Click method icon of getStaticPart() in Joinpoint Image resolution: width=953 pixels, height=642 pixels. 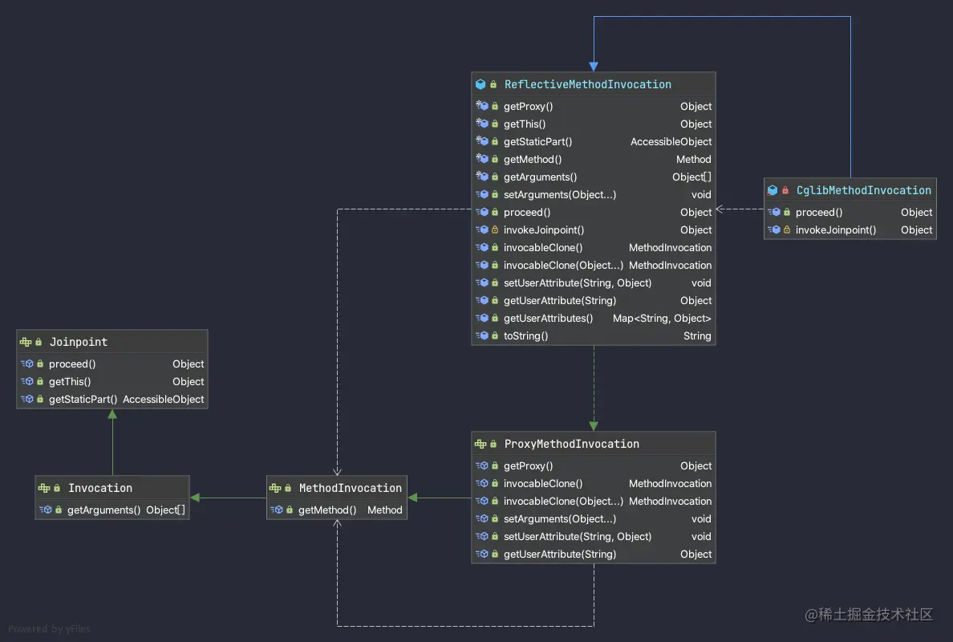tap(26, 399)
